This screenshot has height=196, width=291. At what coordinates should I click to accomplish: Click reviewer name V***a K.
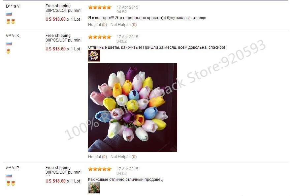13,36
